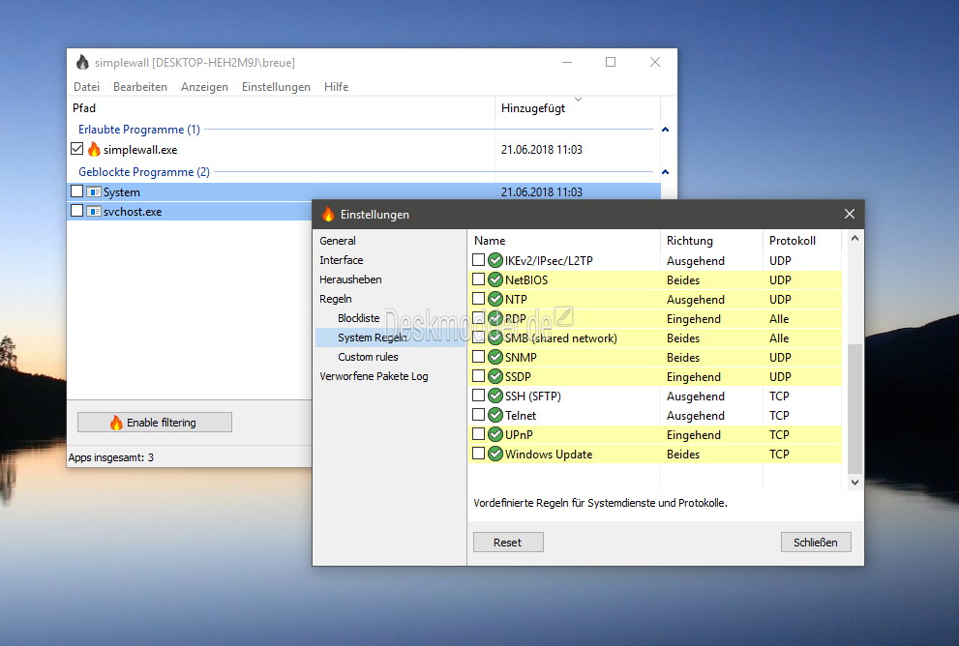Viewport: 959px width, 646px height.
Task: Click green check icon for UPnP rule
Action: coord(495,434)
